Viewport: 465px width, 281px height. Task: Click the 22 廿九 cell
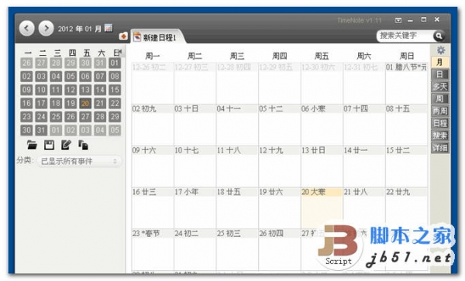pos(407,207)
